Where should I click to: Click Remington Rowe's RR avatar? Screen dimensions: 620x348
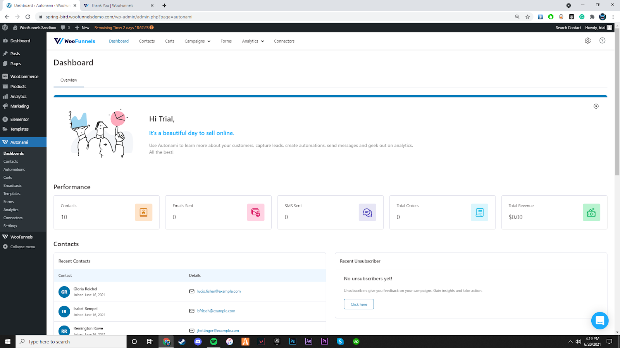pos(64,331)
